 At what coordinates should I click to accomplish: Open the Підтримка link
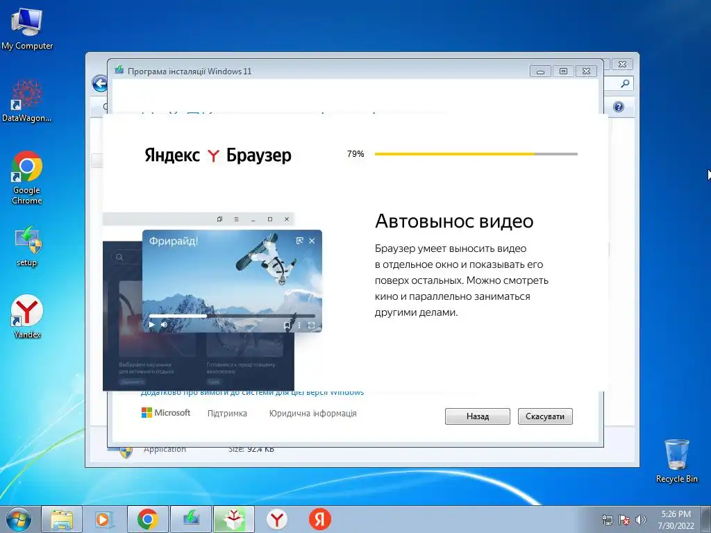[227, 414]
